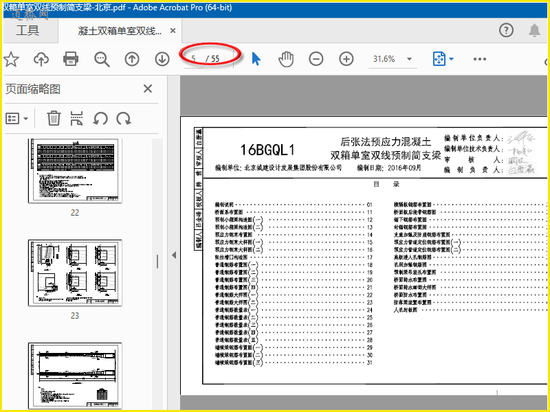The height and width of the screenshot is (412, 550).
Task: Click the fit page view icon
Action: (439, 59)
